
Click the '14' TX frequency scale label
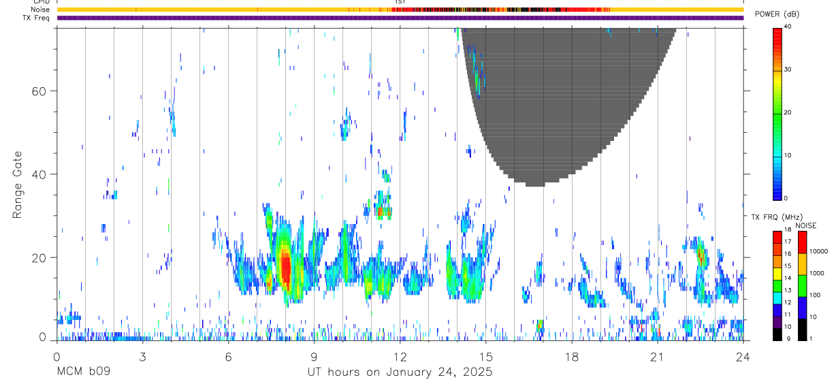pos(788,278)
